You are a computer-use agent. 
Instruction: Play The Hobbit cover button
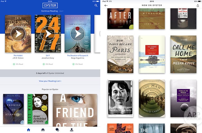tap(18, 34)
